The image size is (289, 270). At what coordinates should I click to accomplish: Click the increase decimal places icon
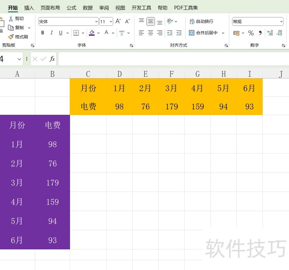(x=269, y=33)
